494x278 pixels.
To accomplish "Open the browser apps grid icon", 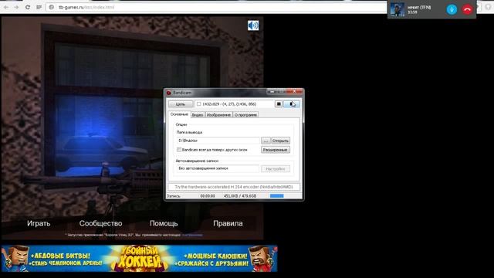I will click(39, 7).
